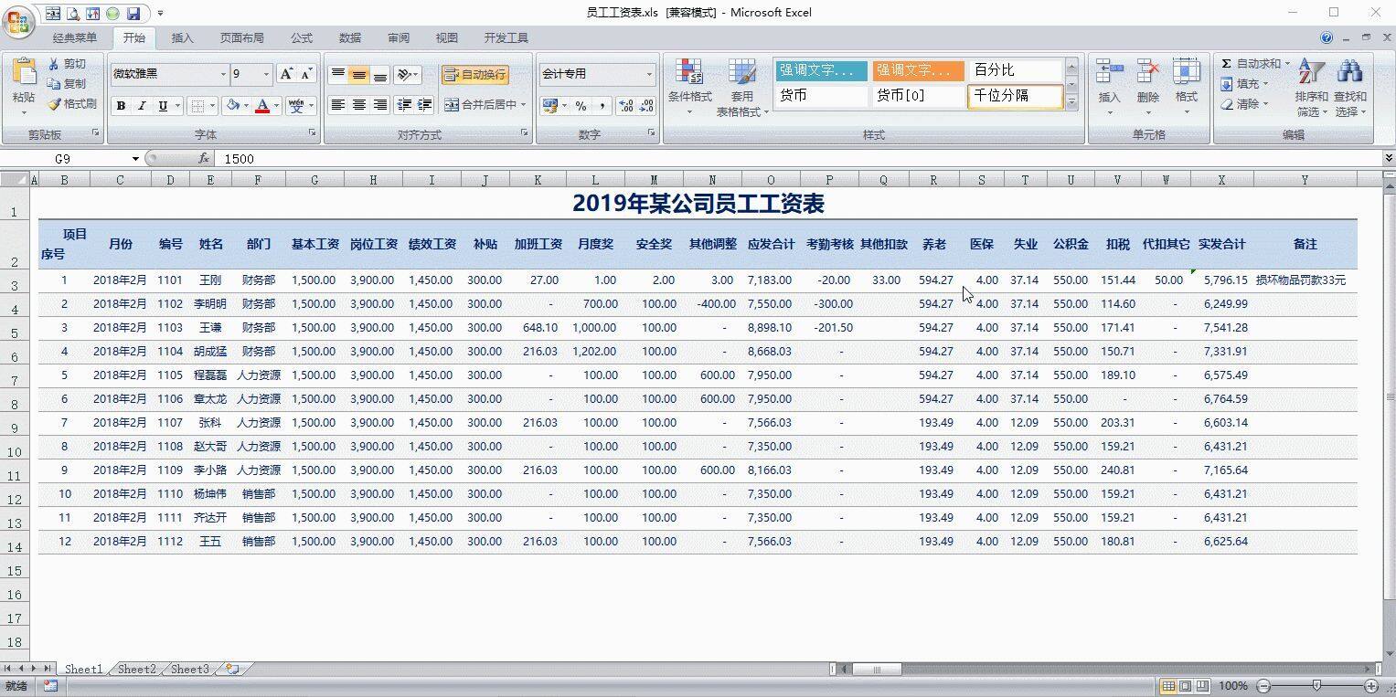This screenshot has width=1396, height=697.
Task: Insert a new worksheet tab
Action: point(232,670)
